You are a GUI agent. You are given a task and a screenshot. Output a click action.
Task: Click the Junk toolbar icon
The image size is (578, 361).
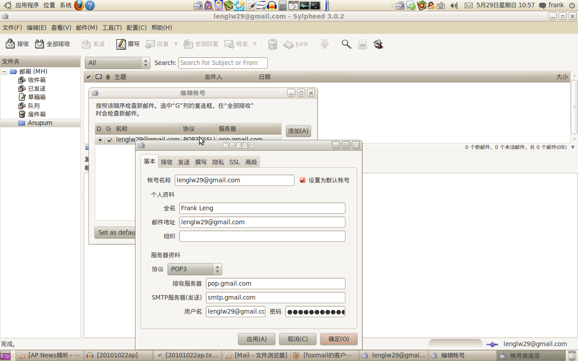(289, 44)
